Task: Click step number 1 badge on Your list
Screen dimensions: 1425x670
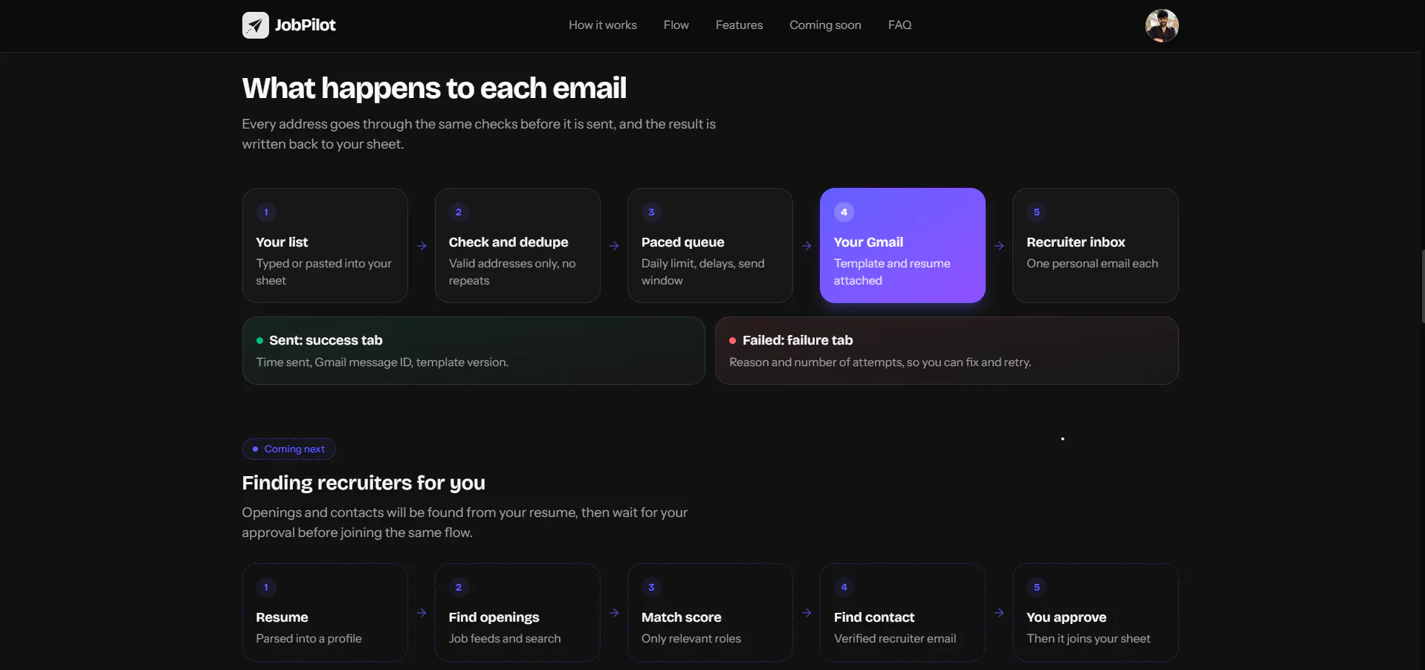Action: point(266,212)
